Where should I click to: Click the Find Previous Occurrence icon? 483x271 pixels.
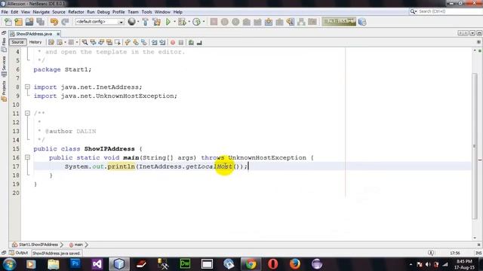(93, 42)
